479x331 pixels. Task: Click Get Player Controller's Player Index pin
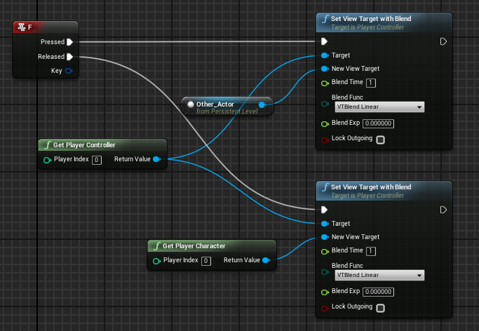pos(47,160)
